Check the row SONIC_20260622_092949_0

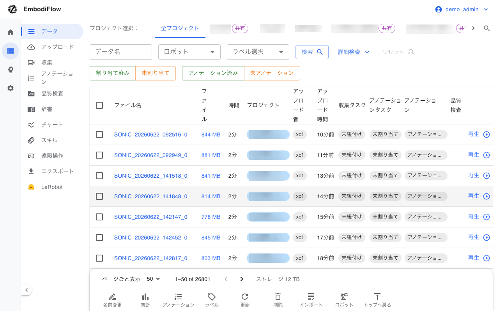point(99,155)
